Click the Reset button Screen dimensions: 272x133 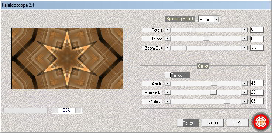[188, 123]
